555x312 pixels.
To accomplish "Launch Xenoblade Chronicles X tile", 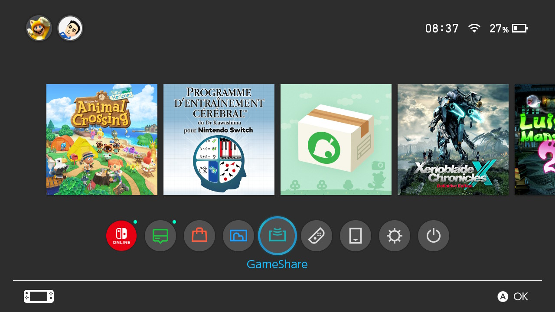I will click(453, 140).
